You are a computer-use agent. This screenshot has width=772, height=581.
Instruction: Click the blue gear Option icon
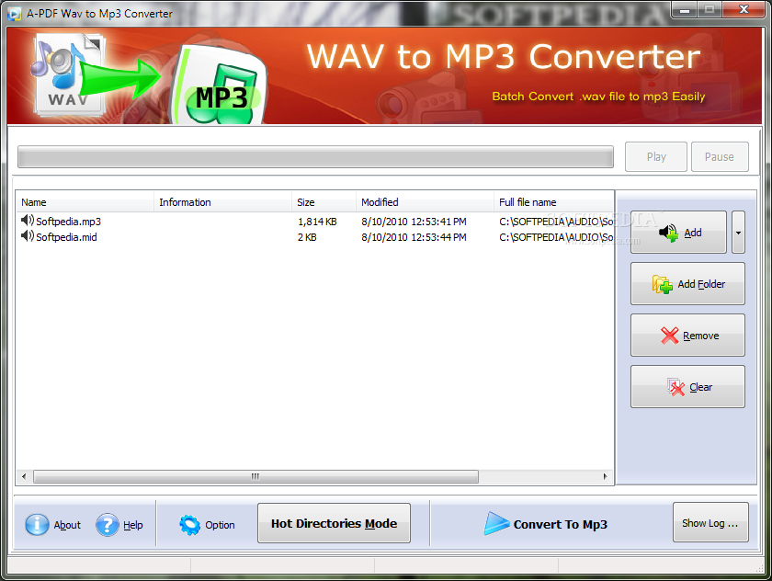tap(190, 525)
